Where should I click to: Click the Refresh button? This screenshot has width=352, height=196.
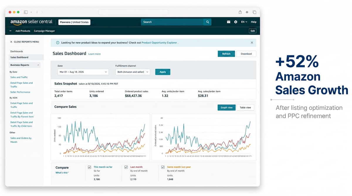pyautogui.click(x=226, y=54)
